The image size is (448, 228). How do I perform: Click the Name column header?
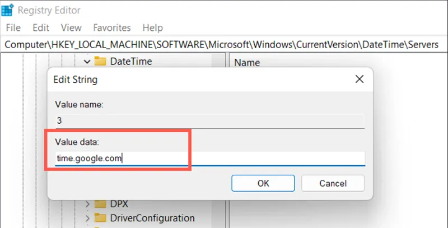tap(248, 63)
